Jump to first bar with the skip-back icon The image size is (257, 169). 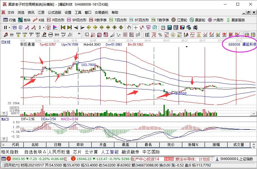point(63,27)
